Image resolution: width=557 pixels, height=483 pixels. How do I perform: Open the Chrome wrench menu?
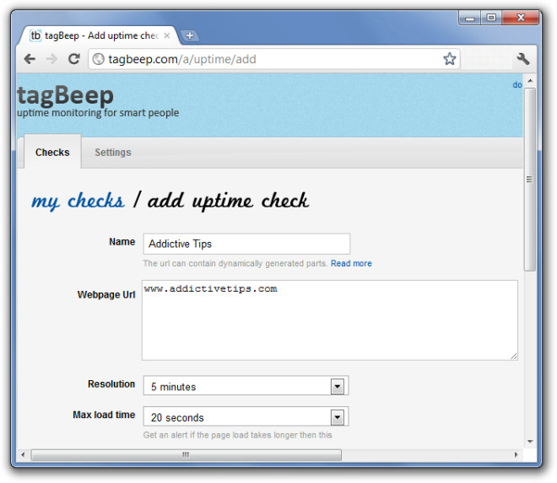523,59
